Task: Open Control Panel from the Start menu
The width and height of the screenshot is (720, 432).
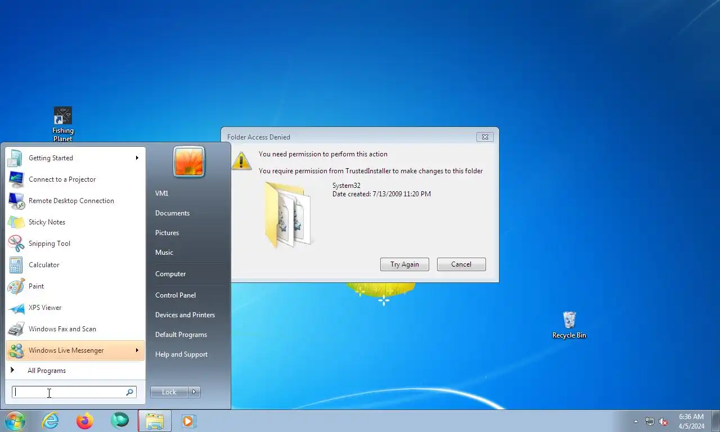Action: [175, 295]
